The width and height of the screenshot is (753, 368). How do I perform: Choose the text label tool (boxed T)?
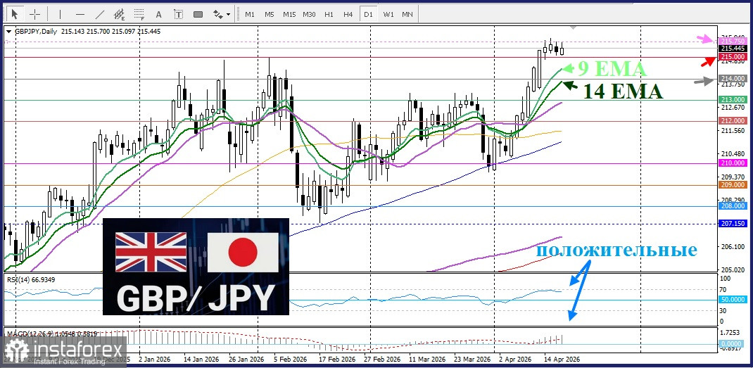click(x=178, y=14)
